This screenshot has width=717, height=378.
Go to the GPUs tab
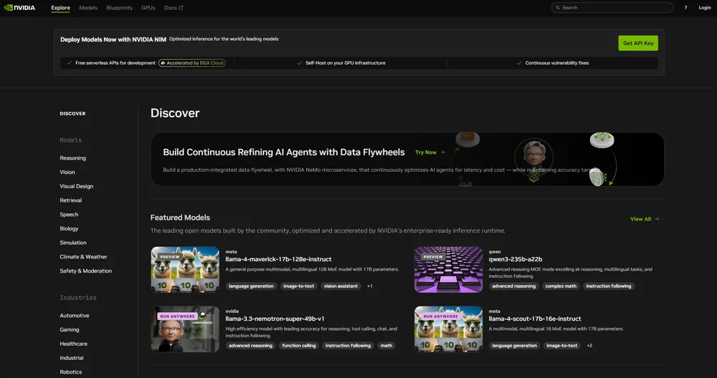coord(148,8)
